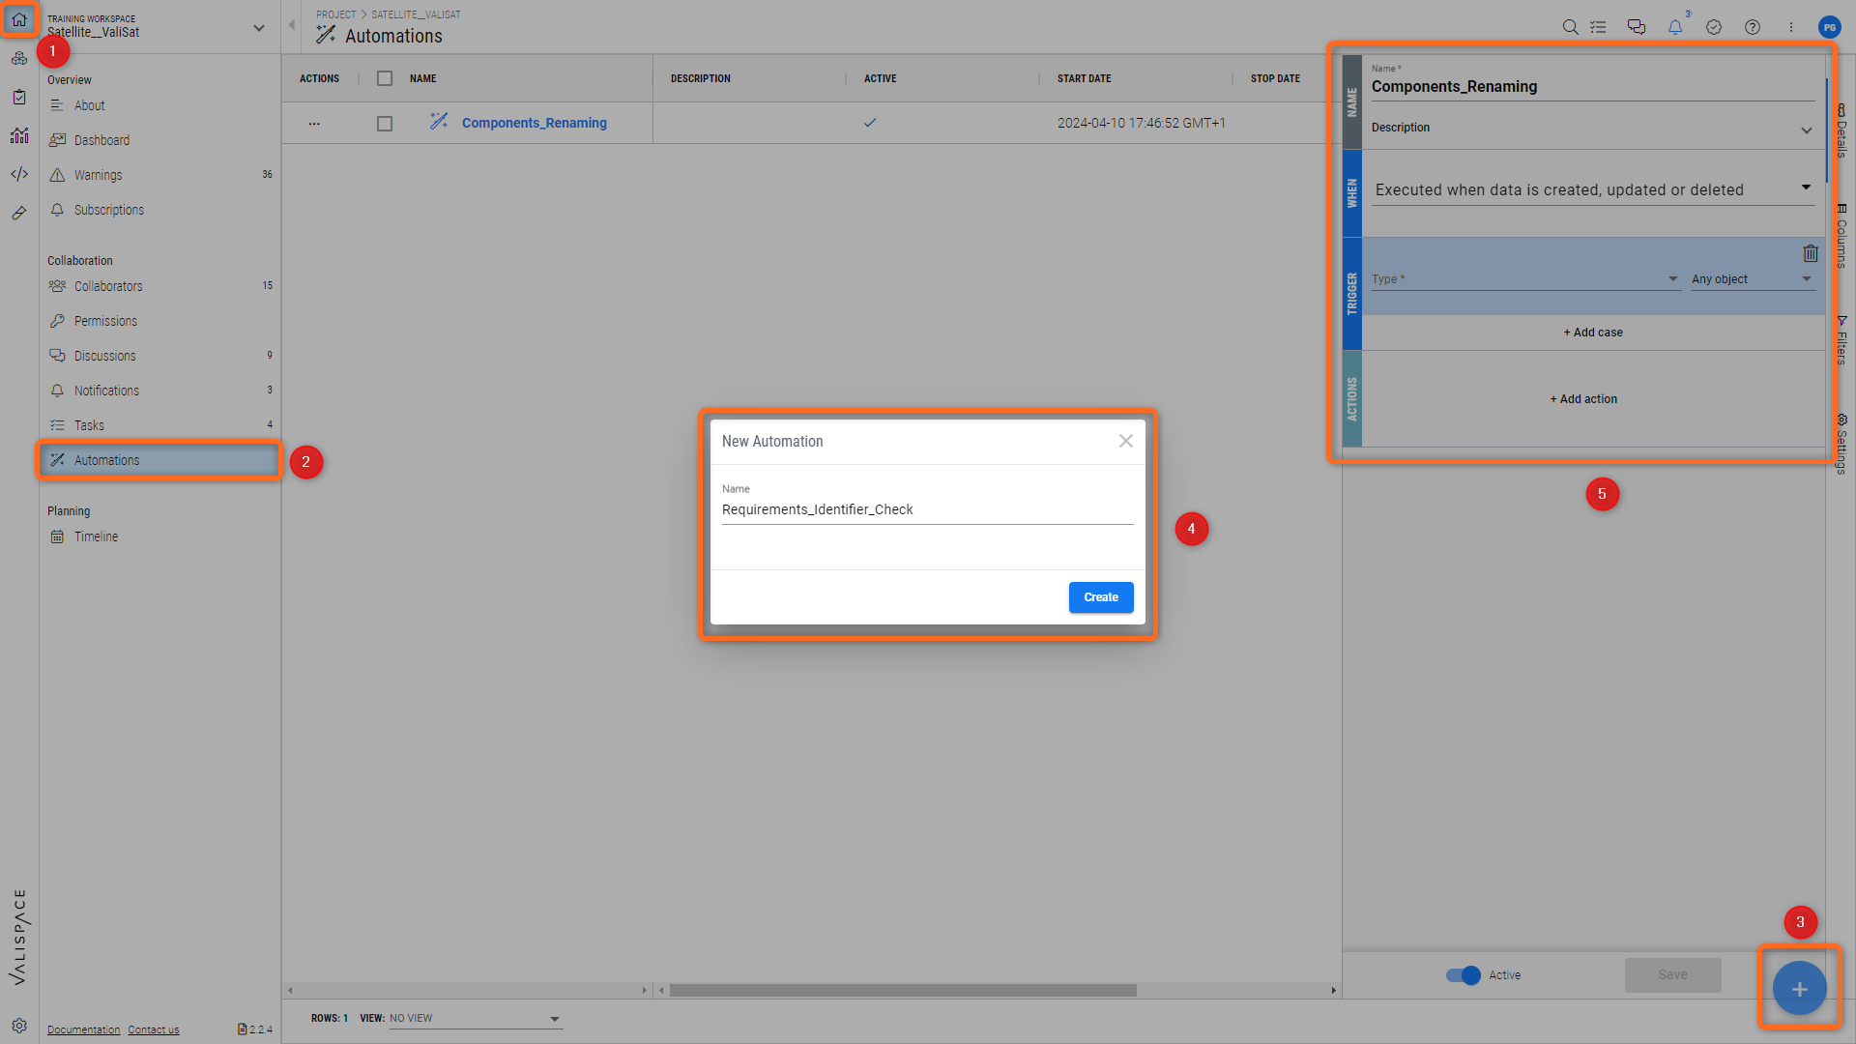Close the New Automation dialog

tap(1126, 441)
